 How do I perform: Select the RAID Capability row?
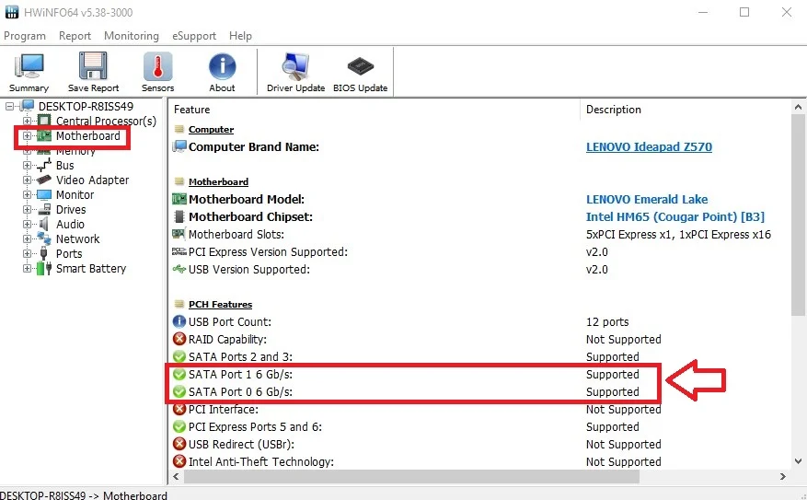(x=481, y=340)
